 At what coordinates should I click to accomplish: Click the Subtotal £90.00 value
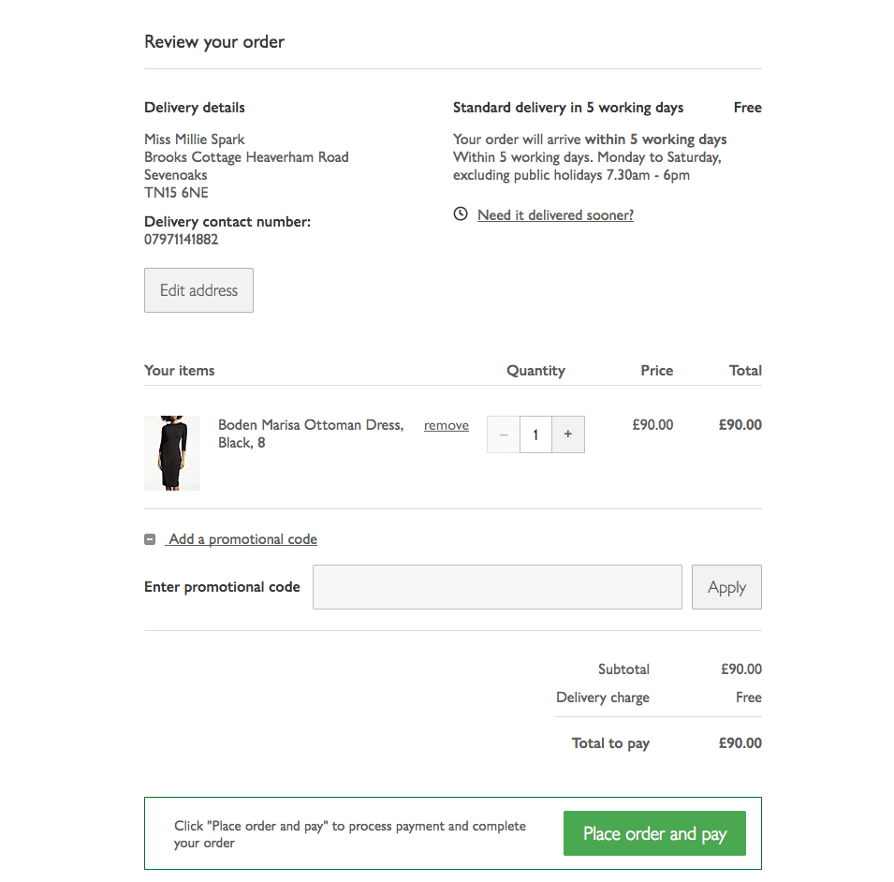[x=740, y=669]
